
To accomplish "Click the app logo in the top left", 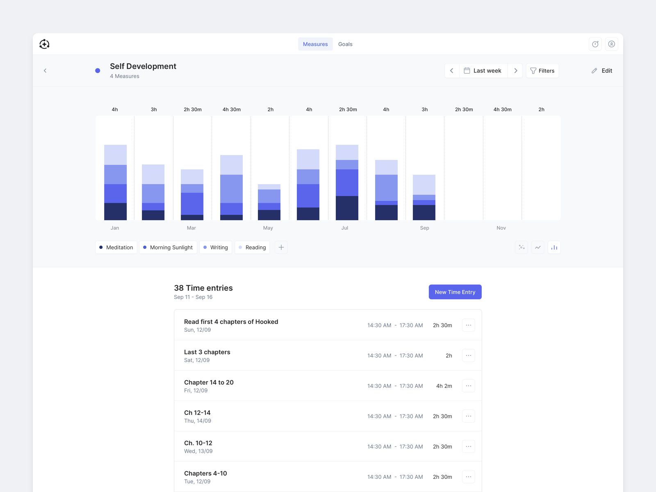I will [x=44, y=44].
